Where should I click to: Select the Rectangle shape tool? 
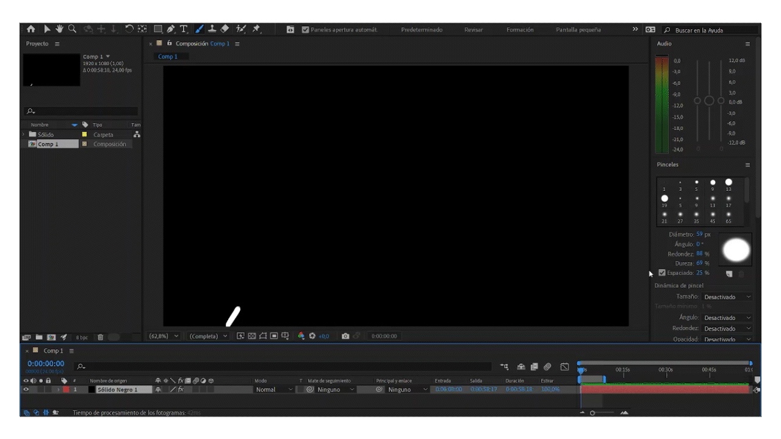tap(158, 29)
